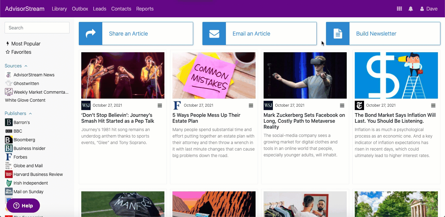Filter by Ghostwritten source
Viewport: 445px width, 217px height.
point(26,83)
